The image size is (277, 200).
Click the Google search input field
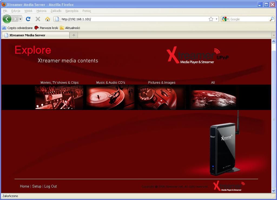pos(249,19)
